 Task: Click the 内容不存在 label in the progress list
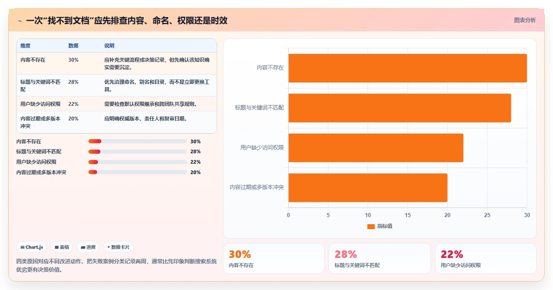click(29, 142)
